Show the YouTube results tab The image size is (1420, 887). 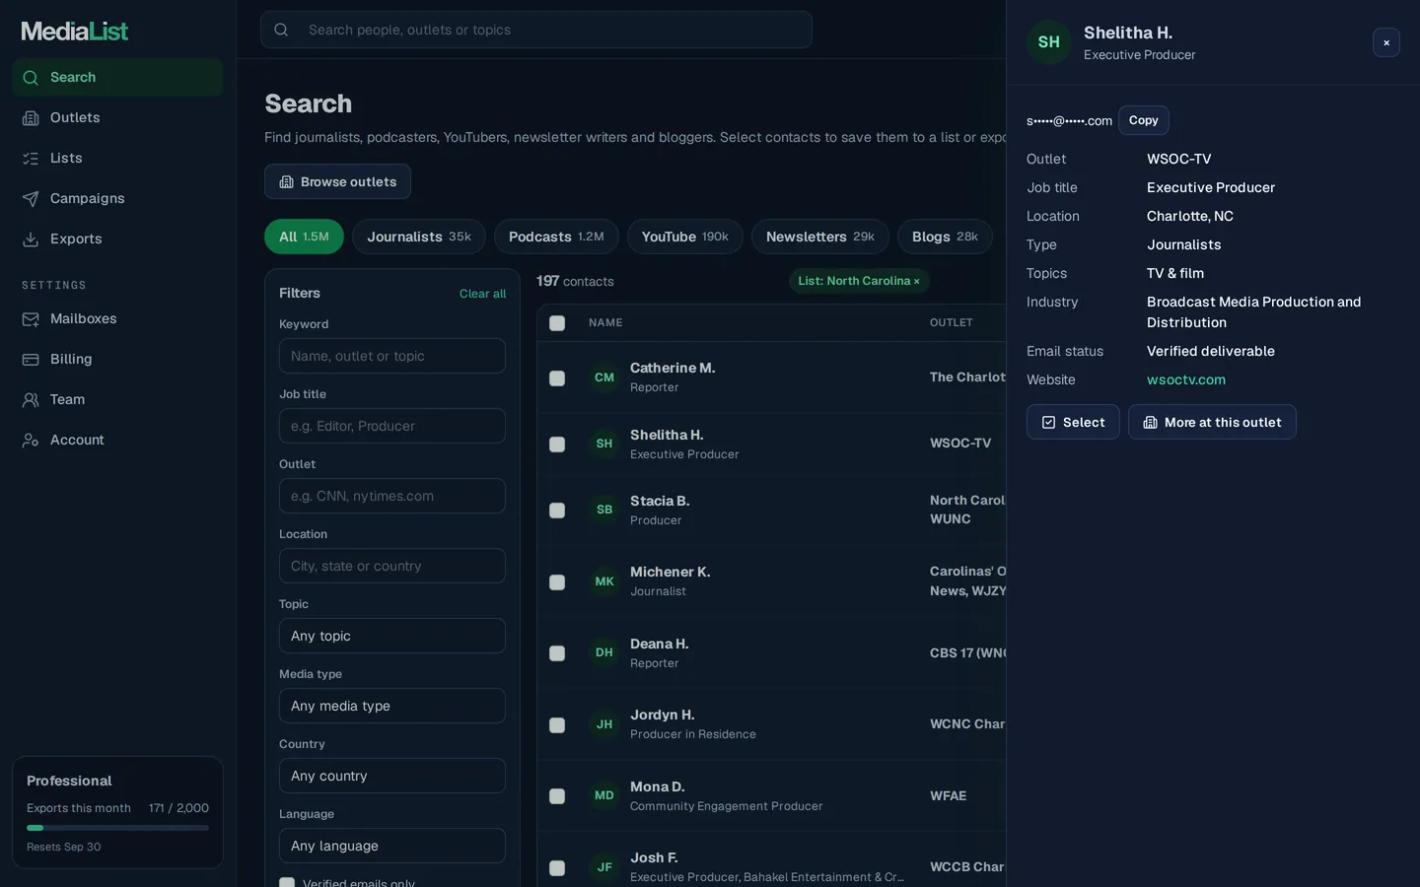[x=685, y=237]
